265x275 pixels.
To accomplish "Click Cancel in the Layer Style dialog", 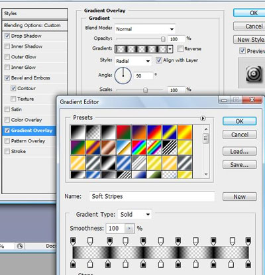I will [x=249, y=27].
